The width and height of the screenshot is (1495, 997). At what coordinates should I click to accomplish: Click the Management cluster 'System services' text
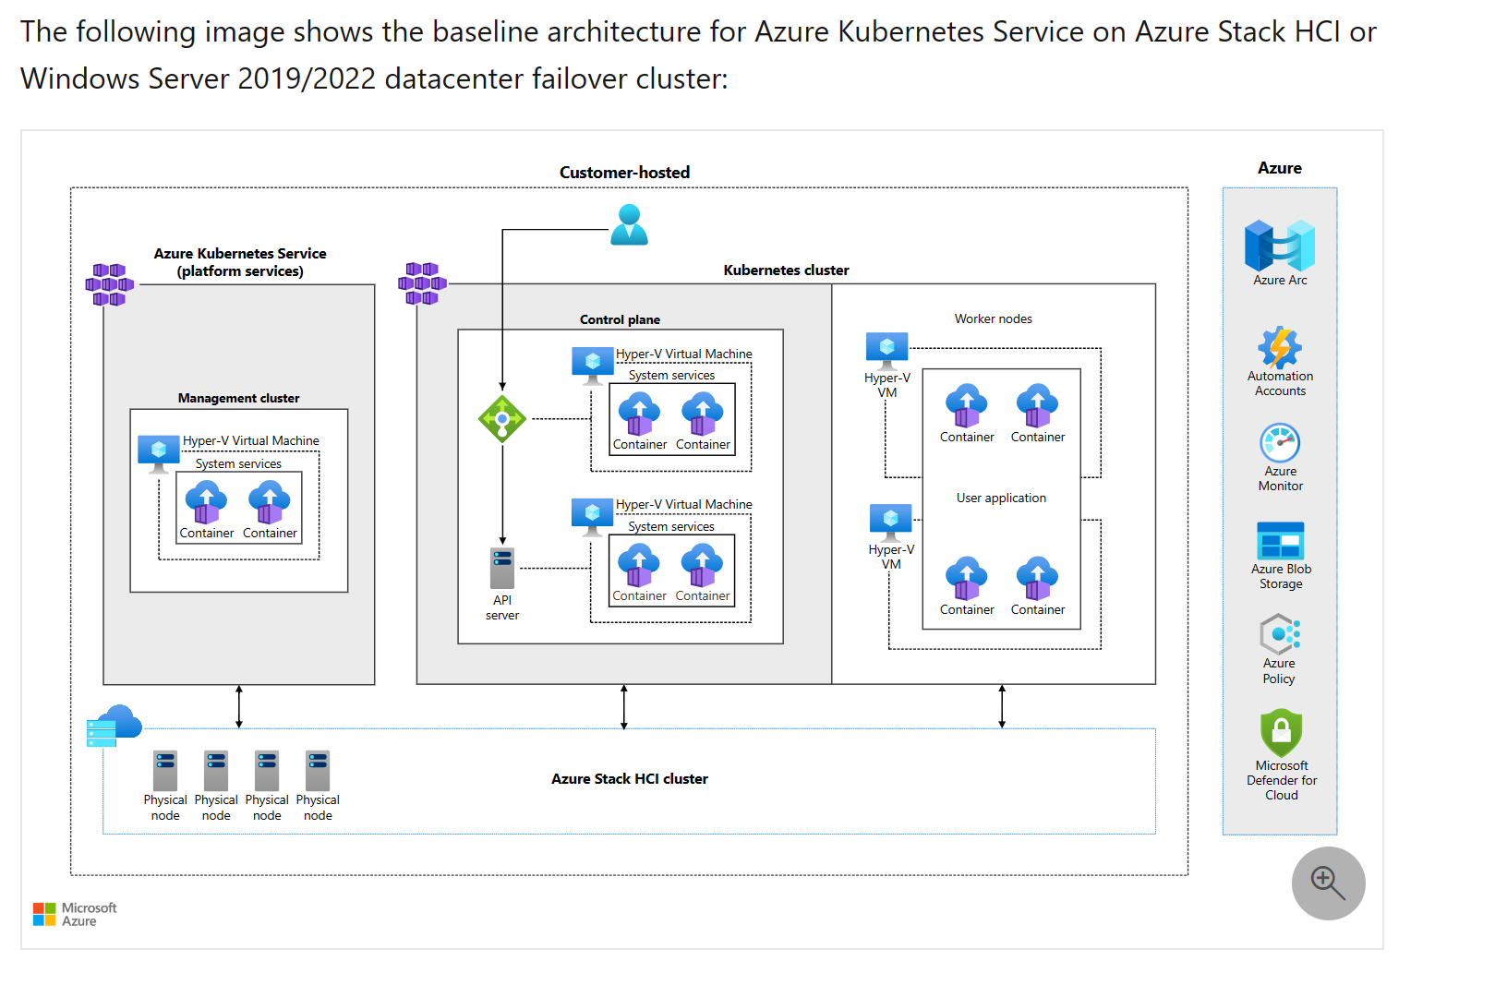pyautogui.click(x=238, y=463)
